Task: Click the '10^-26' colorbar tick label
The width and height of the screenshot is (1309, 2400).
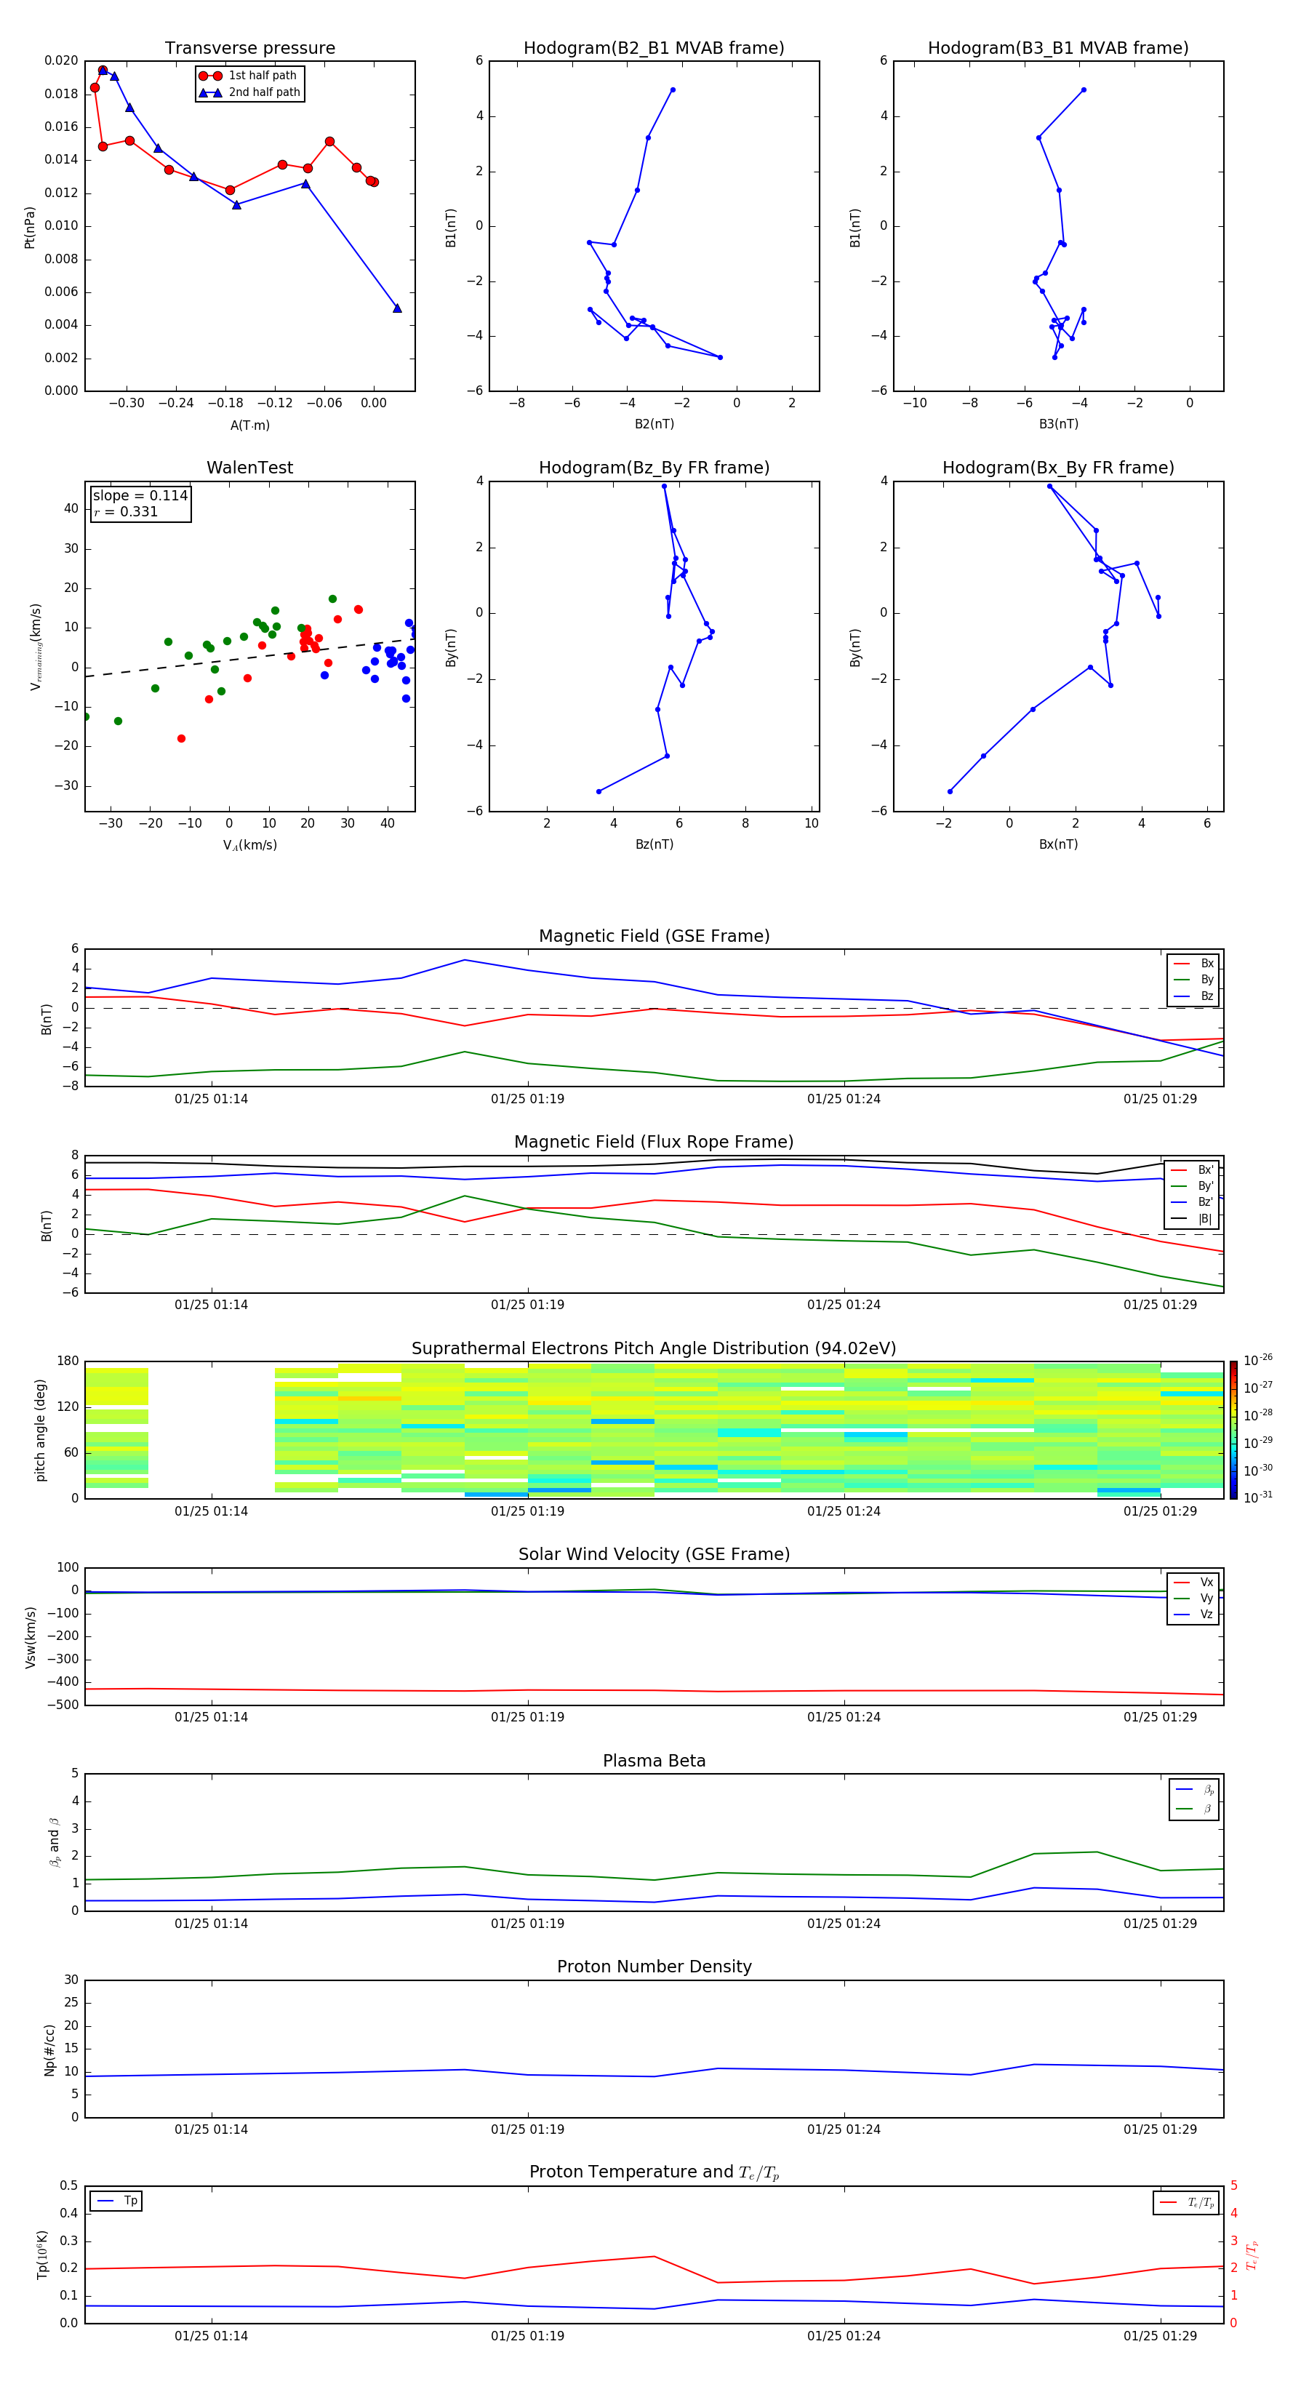Action: tap(1258, 1359)
